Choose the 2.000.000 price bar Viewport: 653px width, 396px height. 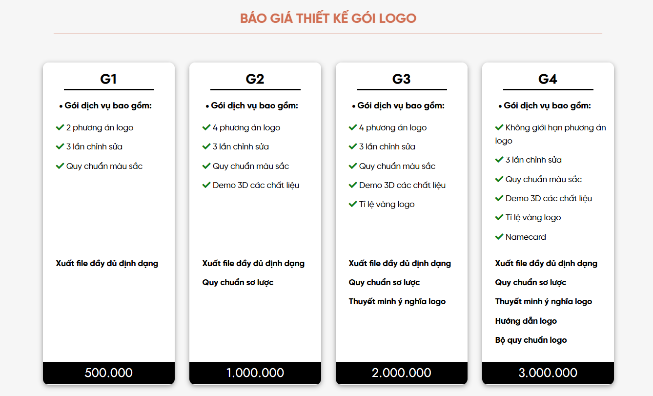click(402, 373)
